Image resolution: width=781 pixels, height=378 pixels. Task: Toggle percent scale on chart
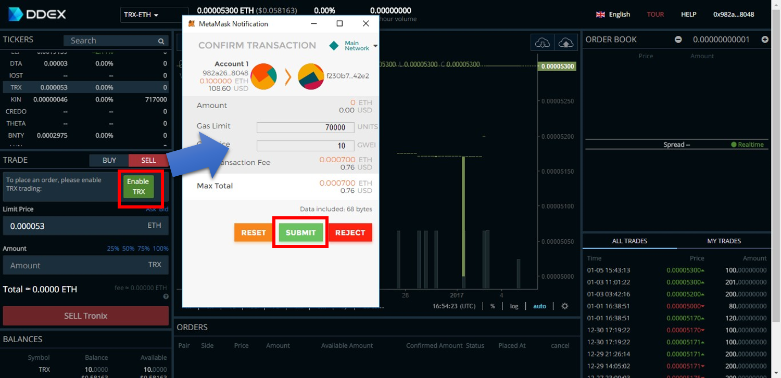coord(493,306)
